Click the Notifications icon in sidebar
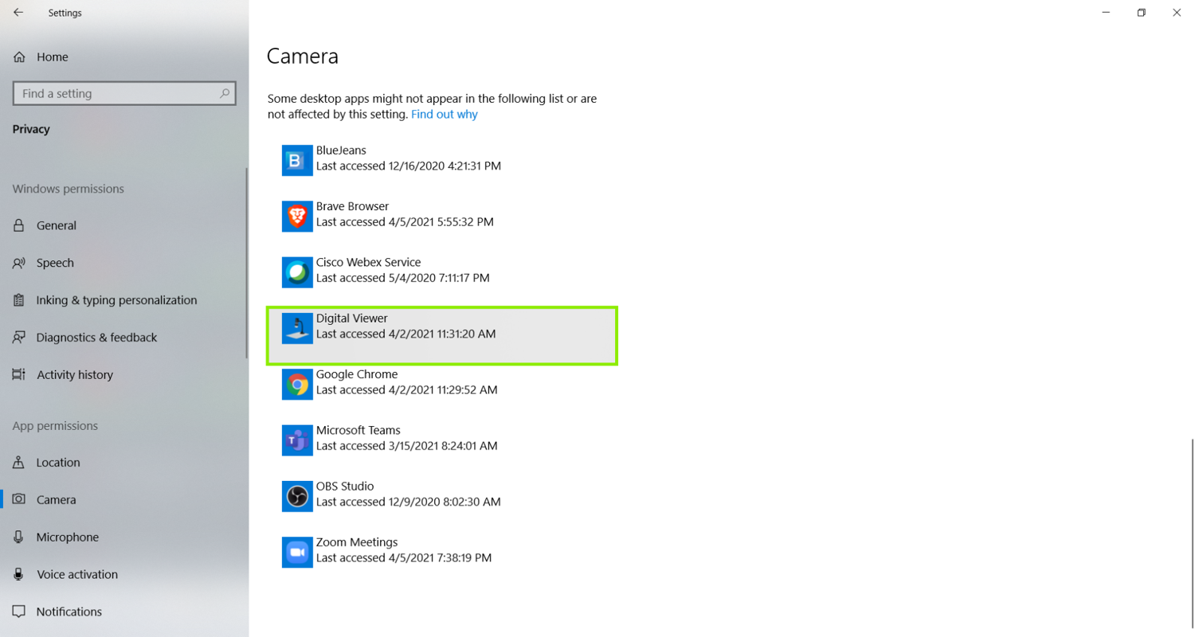 pos(18,612)
